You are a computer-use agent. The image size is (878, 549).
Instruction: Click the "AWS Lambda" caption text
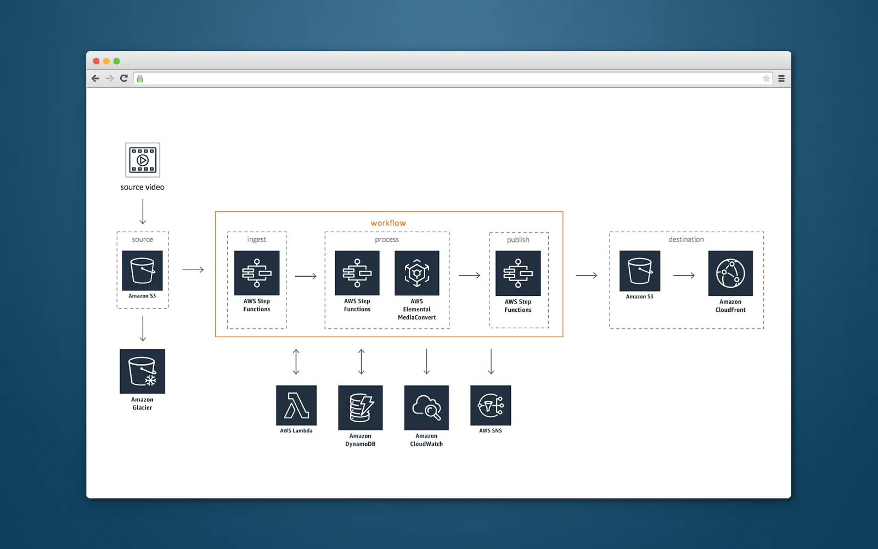(296, 430)
